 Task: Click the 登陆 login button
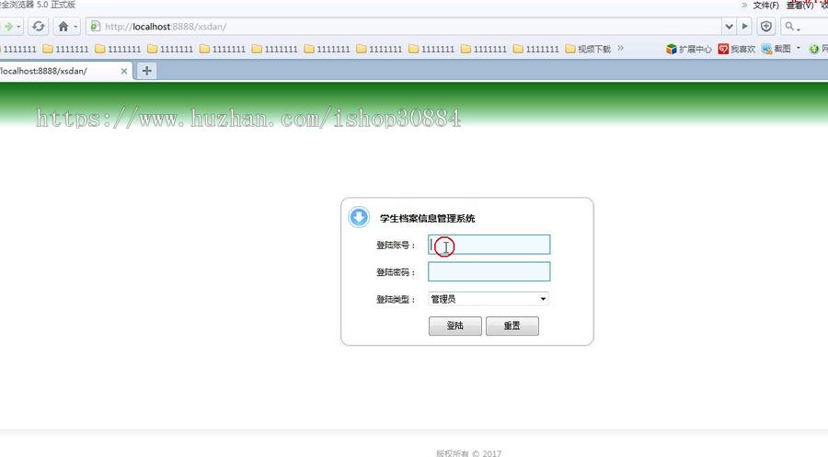coord(455,326)
